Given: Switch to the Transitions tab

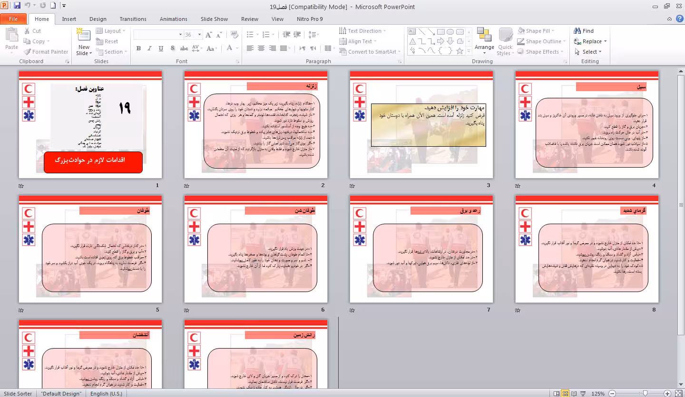Looking at the screenshot, I should click(x=133, y=19).
